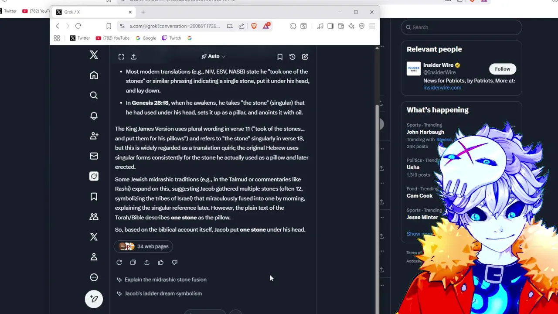Focus the x.com address bar
This screenshot has height=314, width=558.
point(174,26)
